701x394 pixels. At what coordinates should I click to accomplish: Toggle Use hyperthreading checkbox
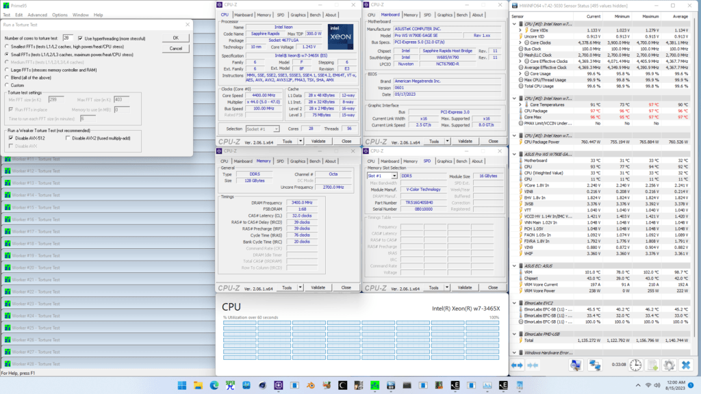click(80, 38)
